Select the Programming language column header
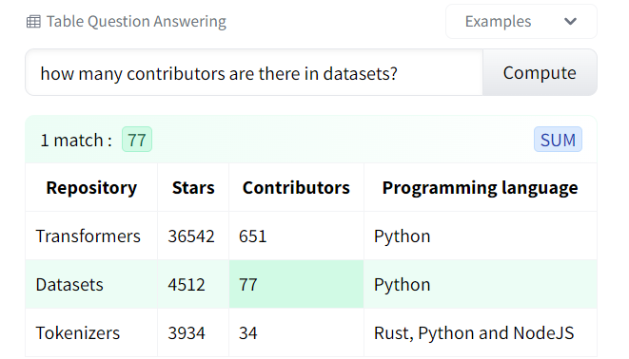Screen dimensions: 629x359 481,187
